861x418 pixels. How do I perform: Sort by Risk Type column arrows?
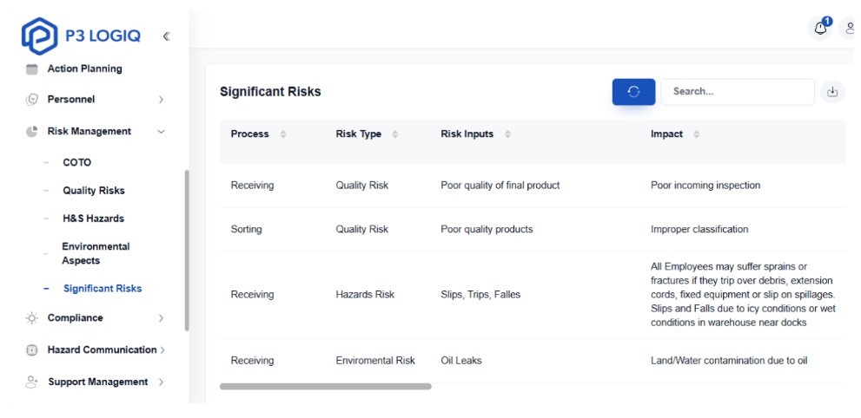(x=394, y=134)
